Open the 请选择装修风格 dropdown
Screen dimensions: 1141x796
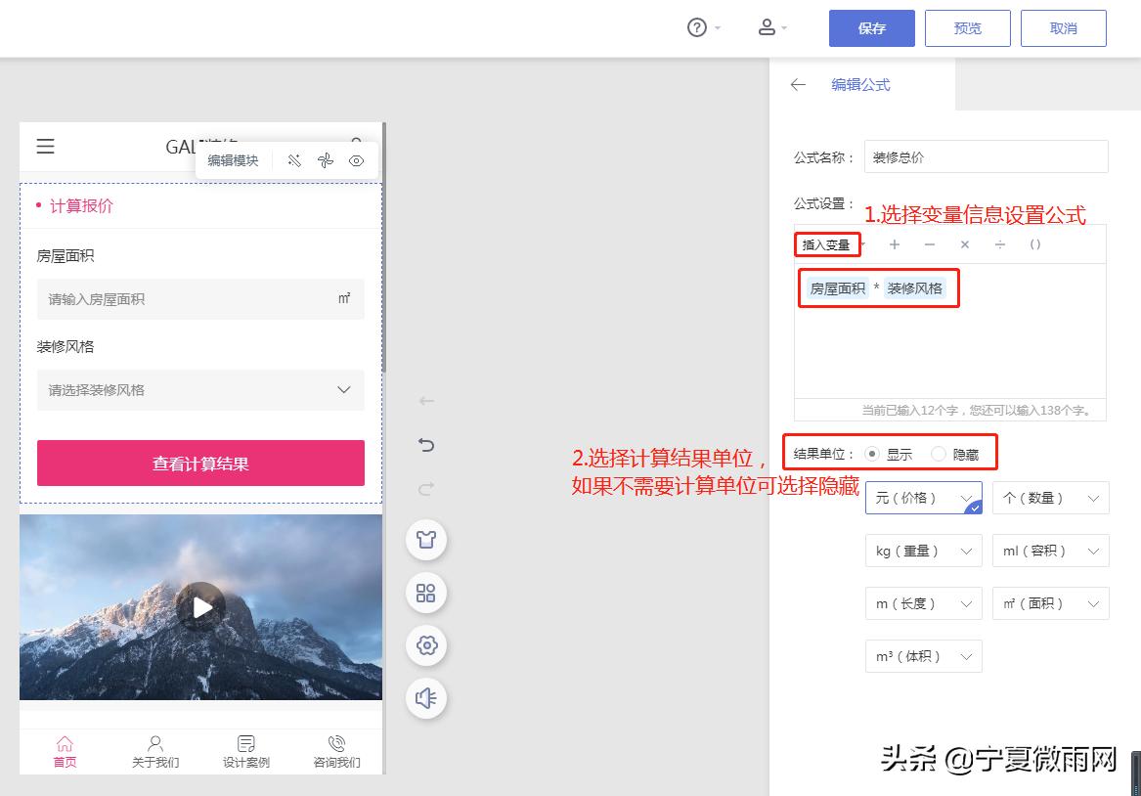click(x=200, y=390)
